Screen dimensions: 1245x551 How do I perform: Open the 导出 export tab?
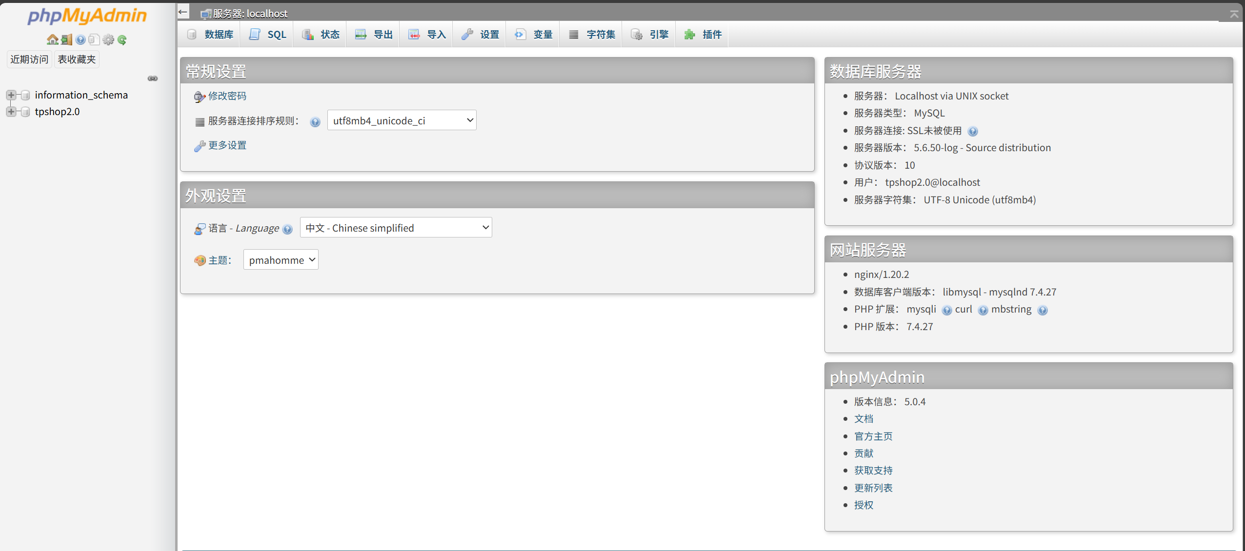point(374,34)
